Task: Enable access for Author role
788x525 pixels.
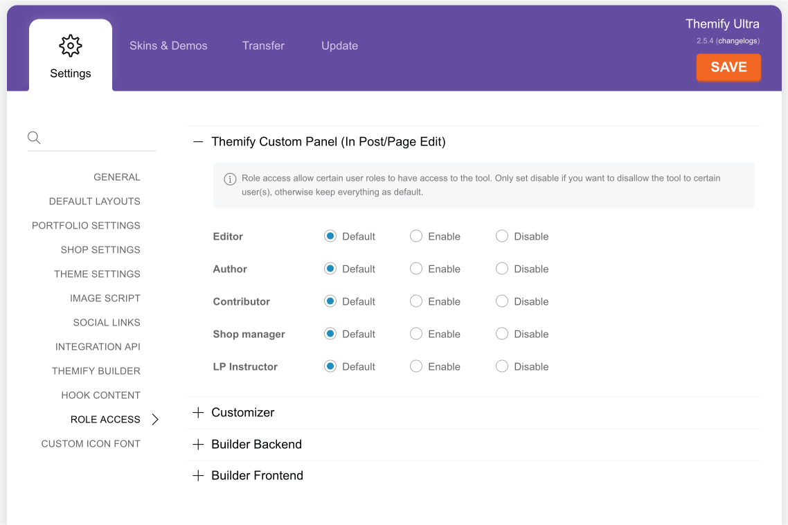Action: pos(416,269)
